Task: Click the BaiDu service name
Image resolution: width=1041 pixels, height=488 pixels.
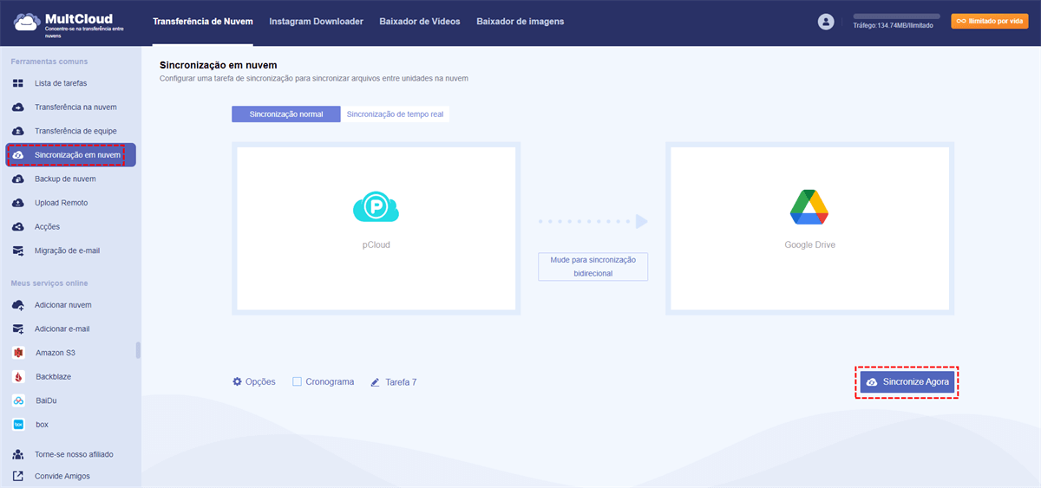Action: (47, 400)
